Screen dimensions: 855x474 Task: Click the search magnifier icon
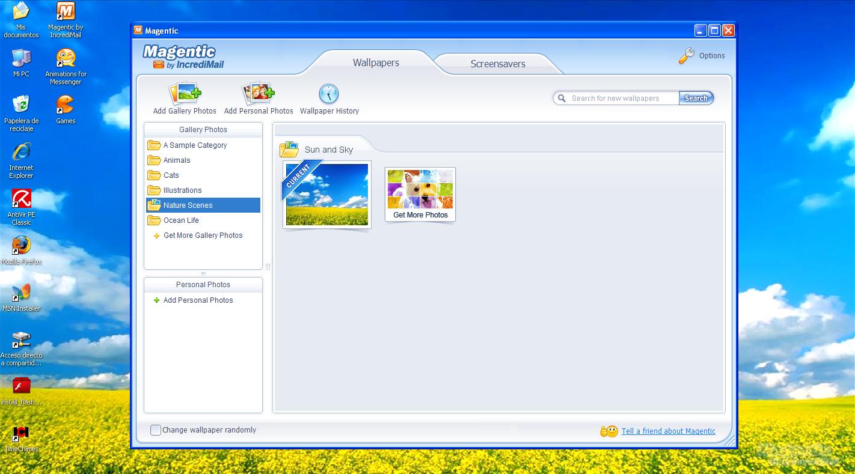562,98
